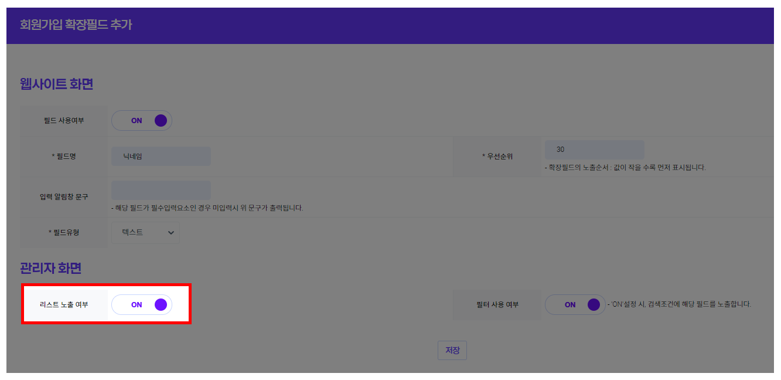Screen dimensions: 781x380
Task: Click the 필터 사용 여부 label
Action: 497,305
